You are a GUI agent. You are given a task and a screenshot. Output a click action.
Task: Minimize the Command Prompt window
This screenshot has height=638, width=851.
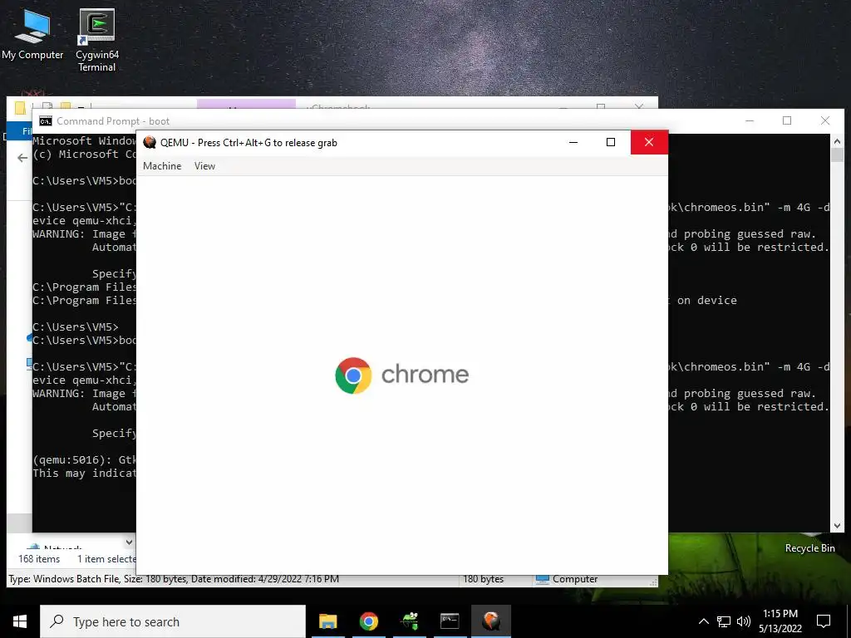pos(749,120)
